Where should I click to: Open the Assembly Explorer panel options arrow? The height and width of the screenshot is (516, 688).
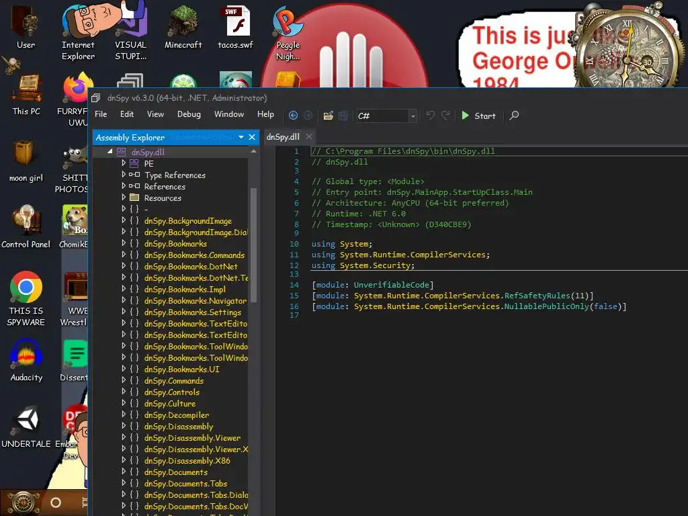pyautogui.click(x=241, y=137)
